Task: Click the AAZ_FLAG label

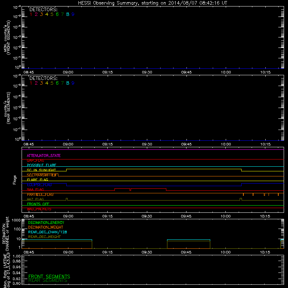Action: tap(35, 199)
